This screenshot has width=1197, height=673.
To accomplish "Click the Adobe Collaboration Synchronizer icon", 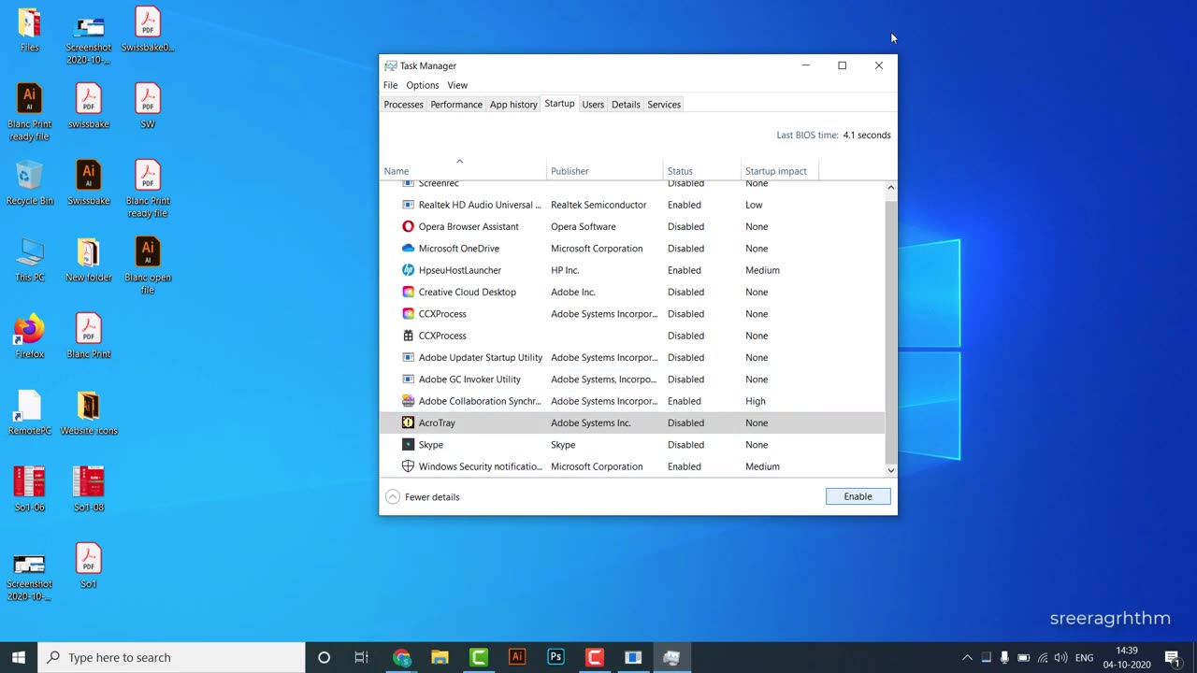I will point(408,401).
